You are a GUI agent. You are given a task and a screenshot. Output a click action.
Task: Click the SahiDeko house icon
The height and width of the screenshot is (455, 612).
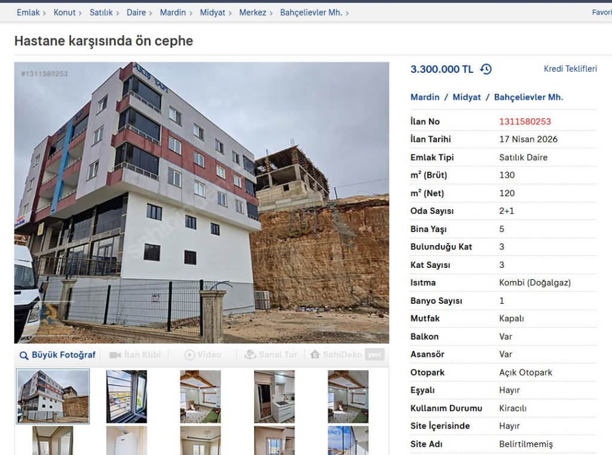coord(315,354)
